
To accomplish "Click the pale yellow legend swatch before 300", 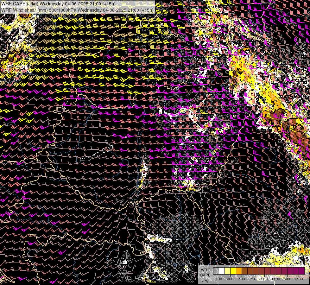I will pos(228,271).
